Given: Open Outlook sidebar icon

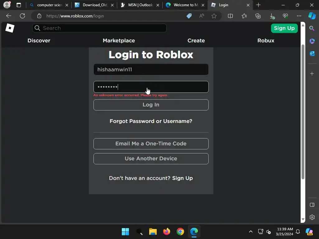Looking at the screenshot, I should pos(312,54).
